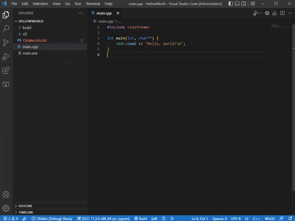295x221 pixels.
Task: Open the Selection menu
Action: point(40,4)
